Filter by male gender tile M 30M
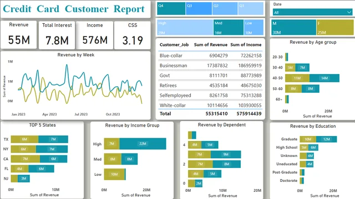The image size is (355, 199). coord(293,27)
